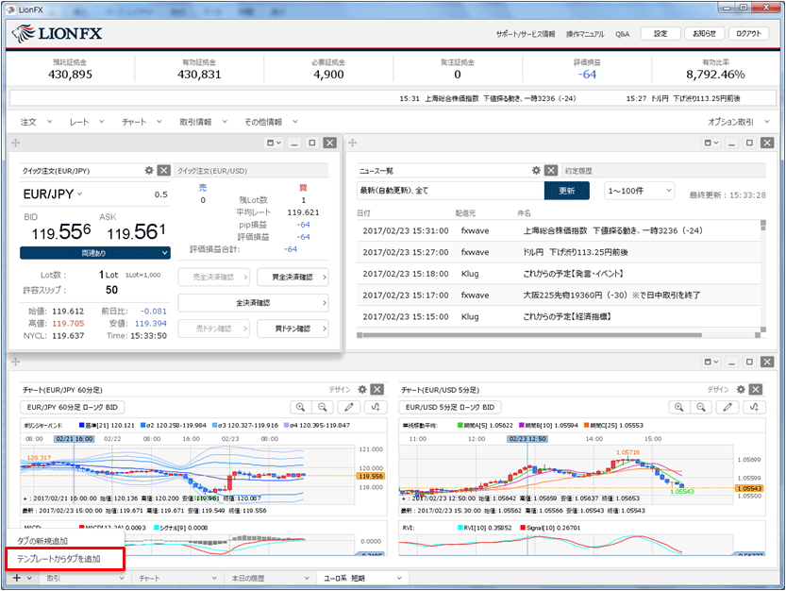Click move handle of the chart panel
The height and width of the screenshot is (591, 786).
(x=15, y=362)
